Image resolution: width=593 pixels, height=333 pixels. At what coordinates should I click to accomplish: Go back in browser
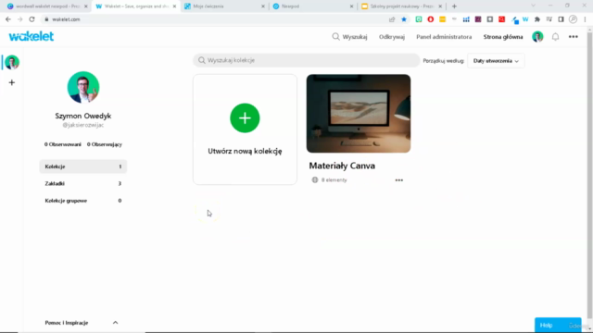pyautogui.click(x=8, y=19)
